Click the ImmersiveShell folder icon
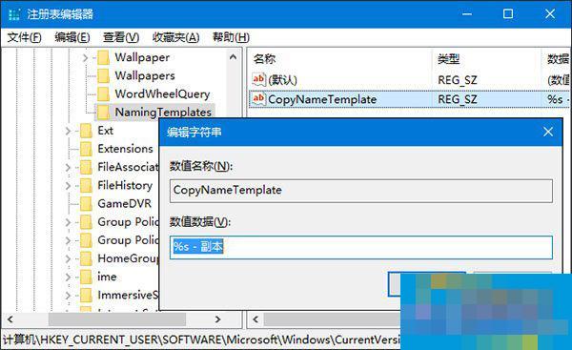The width and height of the screenshot is (572, 350). 86,295
